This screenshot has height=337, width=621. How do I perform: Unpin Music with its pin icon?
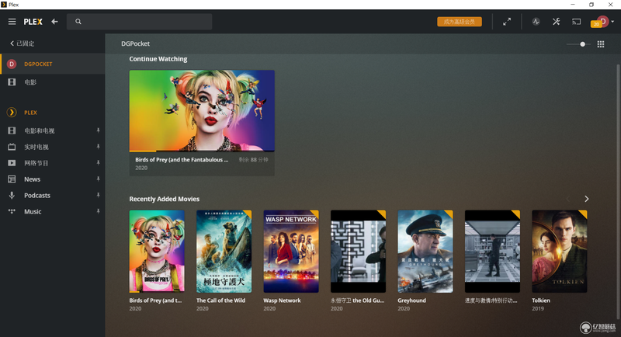[99, 211]
